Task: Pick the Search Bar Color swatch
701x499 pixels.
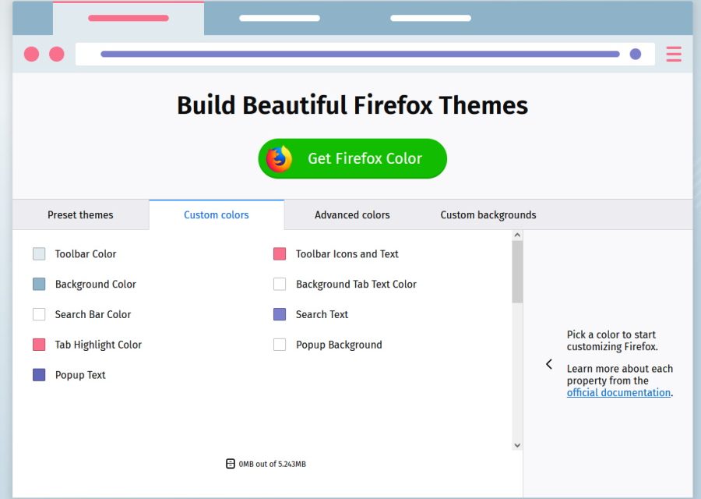Action: [x=38, y=314]
